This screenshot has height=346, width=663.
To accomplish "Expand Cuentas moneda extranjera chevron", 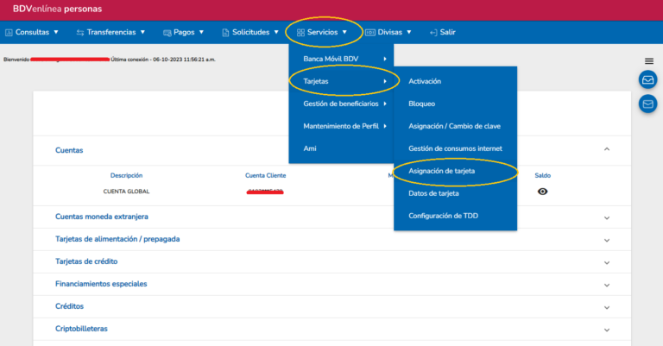I will (x=607, y=218).
